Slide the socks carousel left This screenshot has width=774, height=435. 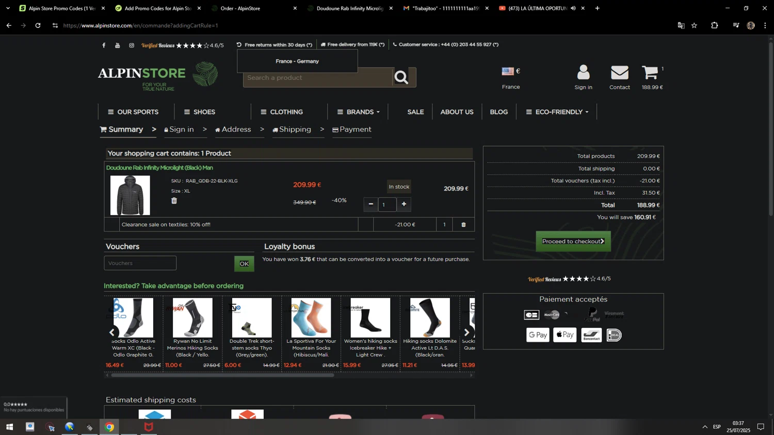[112, 332]
